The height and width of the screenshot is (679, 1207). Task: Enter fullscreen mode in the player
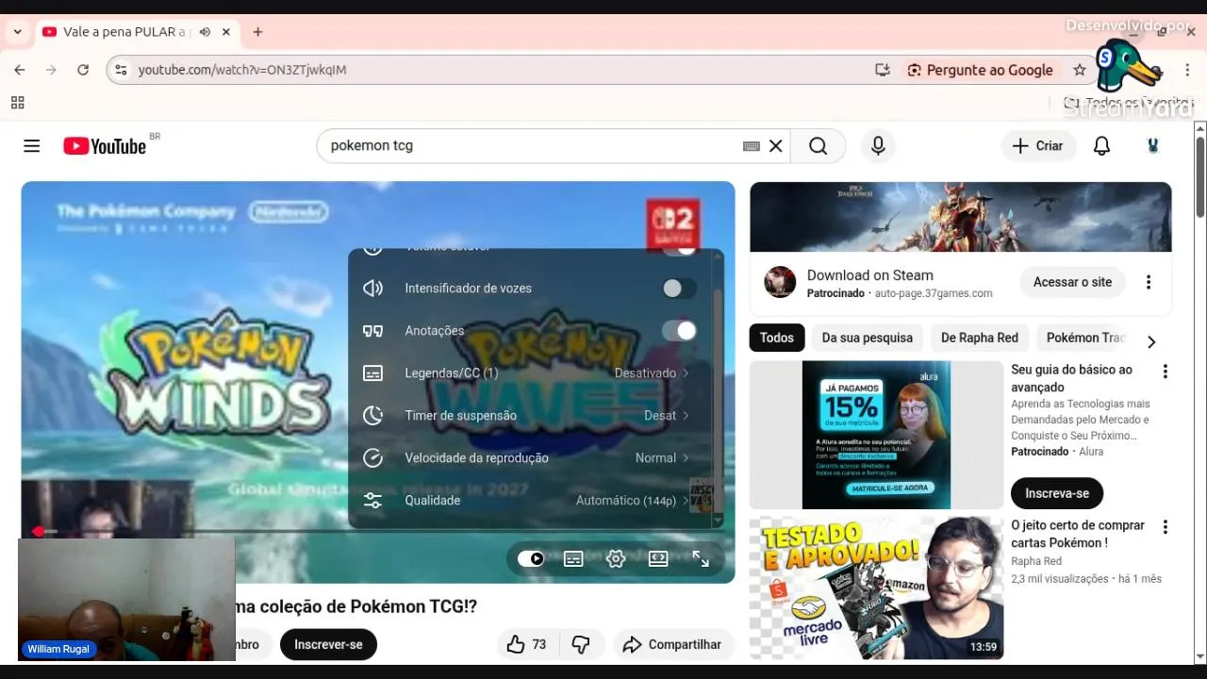point(701,558)
